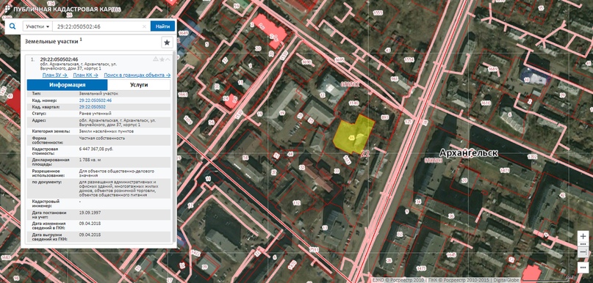593x283 pixels.
Task: Open the bottom map tools dots button
Action: 583,267
